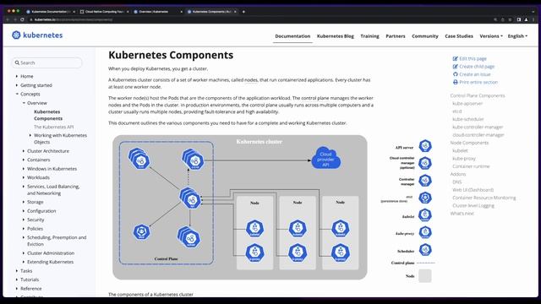Open Tutorials in the sidebar
Image resolution: width=541 pixels, height=304 pixels.
coord(30,280)
